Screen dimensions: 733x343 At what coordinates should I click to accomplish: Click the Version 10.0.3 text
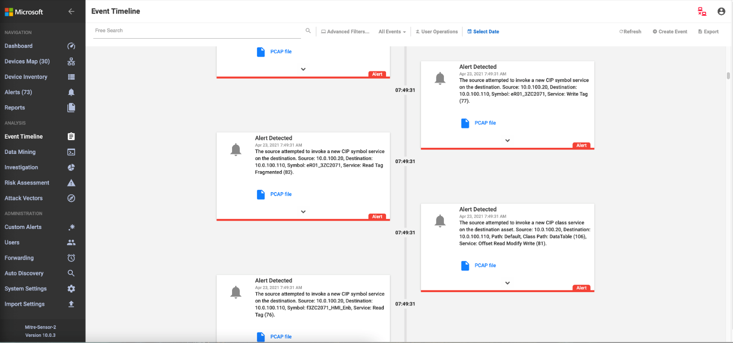pyautogui.click(x=40, y=335)
